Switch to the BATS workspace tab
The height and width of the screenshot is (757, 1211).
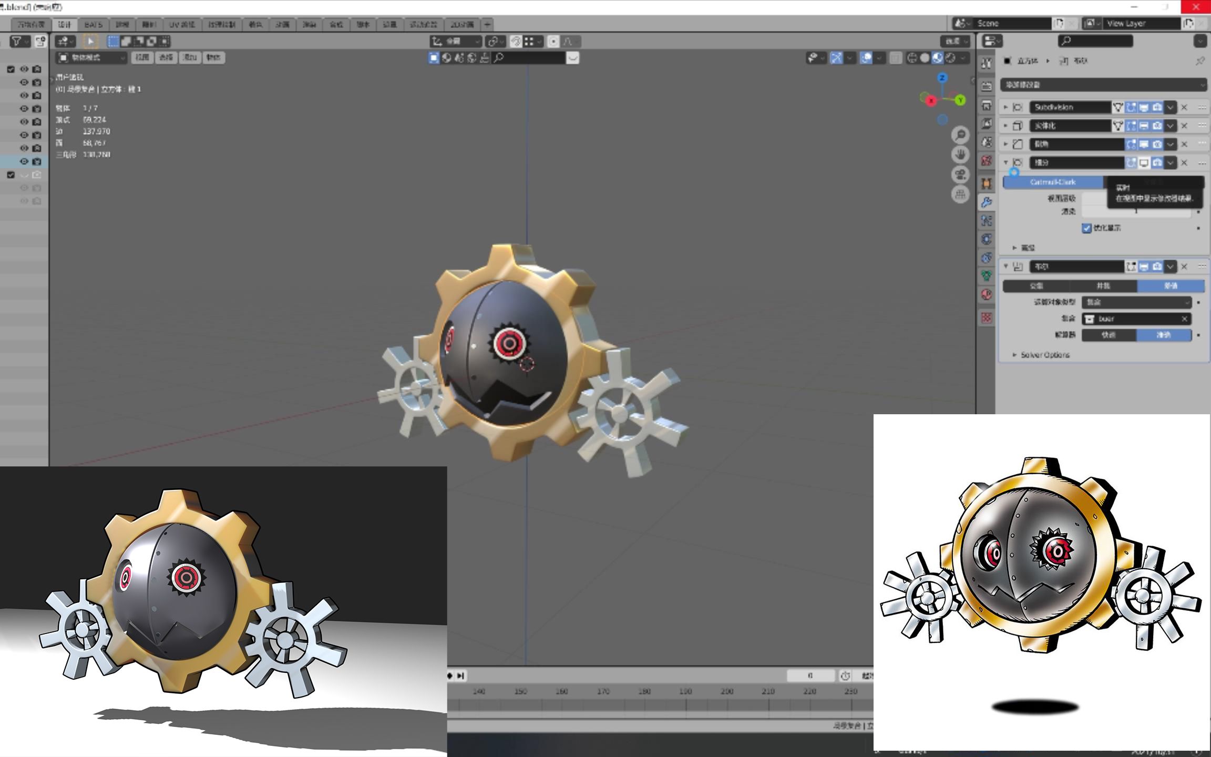click(93, 25)
